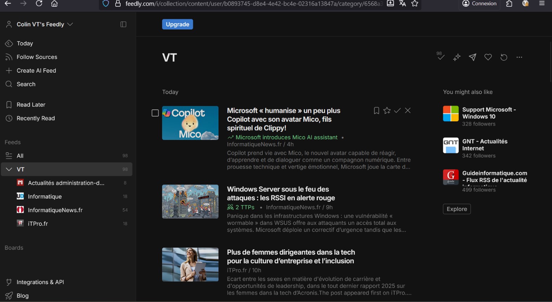Star the Mico article to a board
Image resolution: width=552 pixels, height=302 pixels.
pos(387,110)
